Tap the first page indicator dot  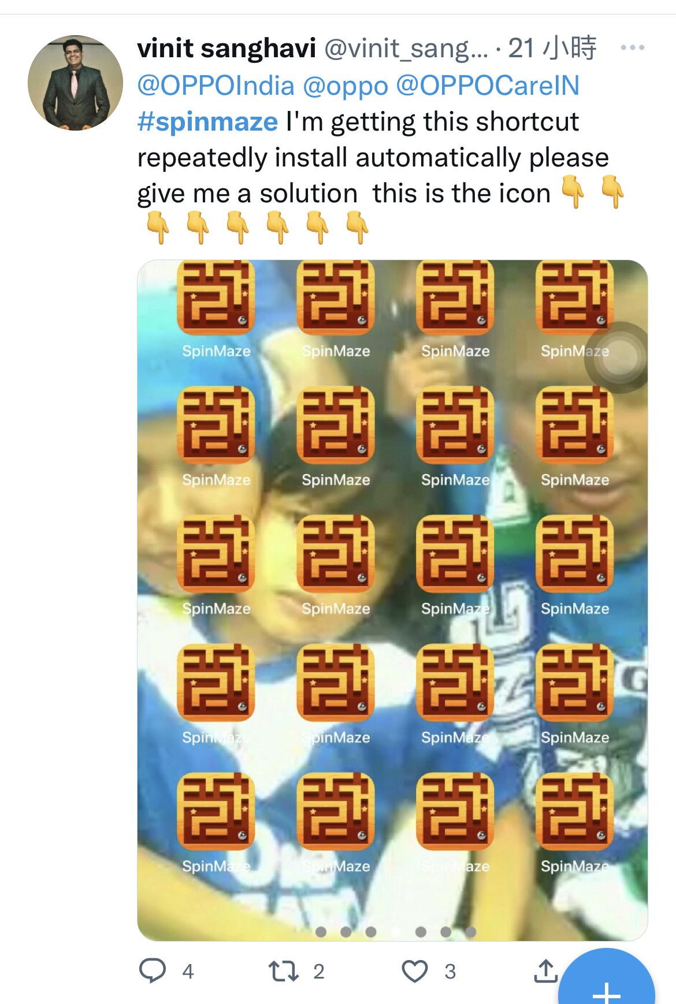click(321, 932)
